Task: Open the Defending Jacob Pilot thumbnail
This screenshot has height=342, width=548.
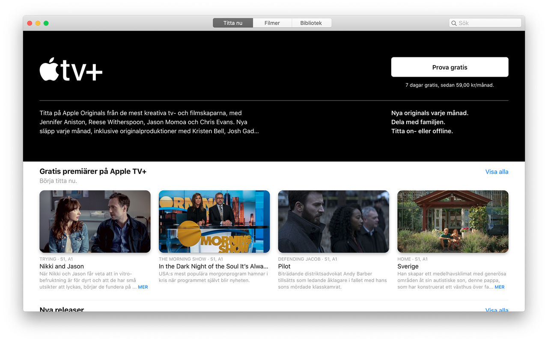Action: [x=334, y=221]
